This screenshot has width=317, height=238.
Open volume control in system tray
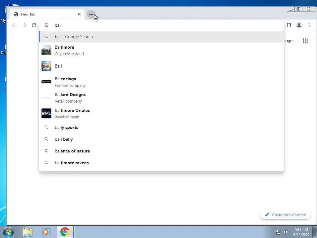tap(286, 232)
